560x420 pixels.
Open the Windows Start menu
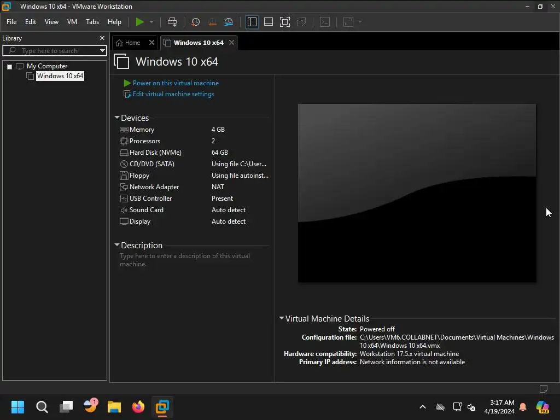17,406
